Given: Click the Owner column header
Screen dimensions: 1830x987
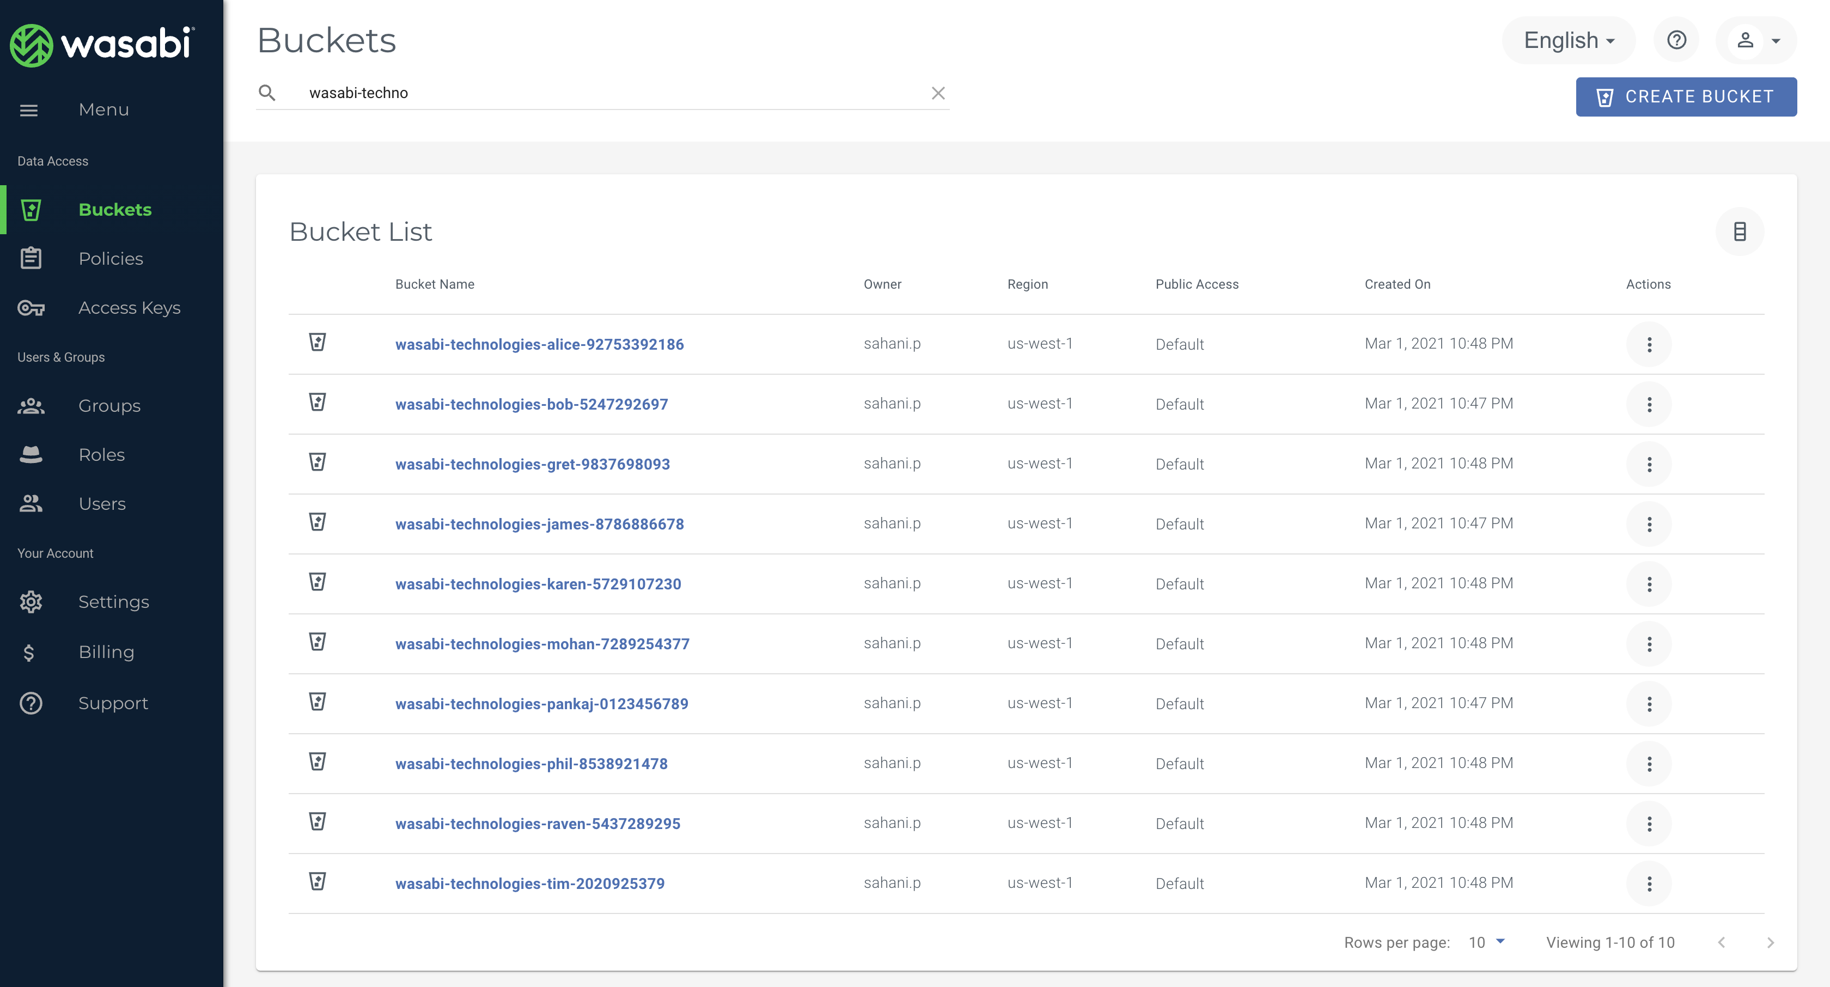Looking at the screenshot, I should point(882,284).
